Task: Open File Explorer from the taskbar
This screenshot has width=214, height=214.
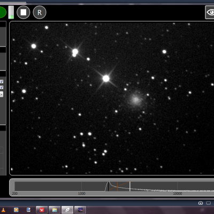Action: pyautogui.click(x=55, y=210)
